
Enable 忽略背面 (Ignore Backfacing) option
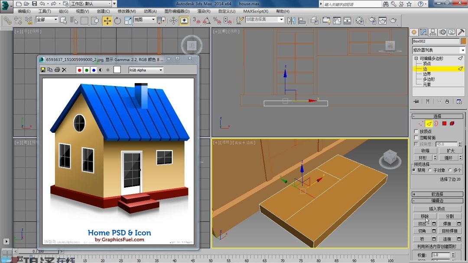(416, 137)
